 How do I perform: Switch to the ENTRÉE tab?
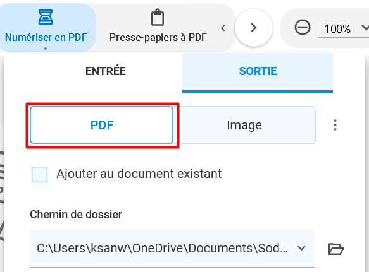click(x=106, y=71)
